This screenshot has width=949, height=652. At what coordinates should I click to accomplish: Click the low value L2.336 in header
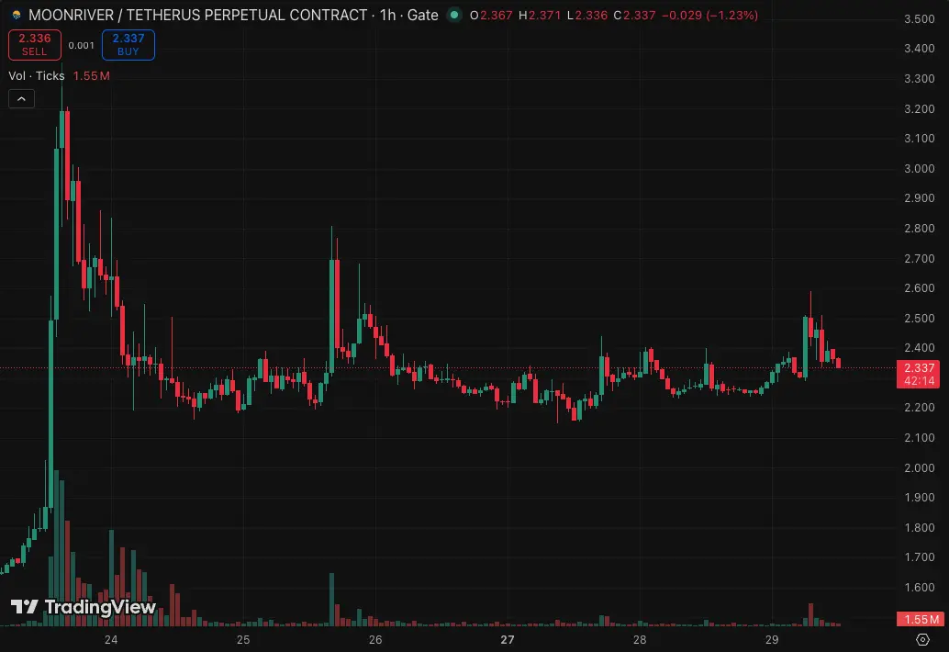(587, 15)
